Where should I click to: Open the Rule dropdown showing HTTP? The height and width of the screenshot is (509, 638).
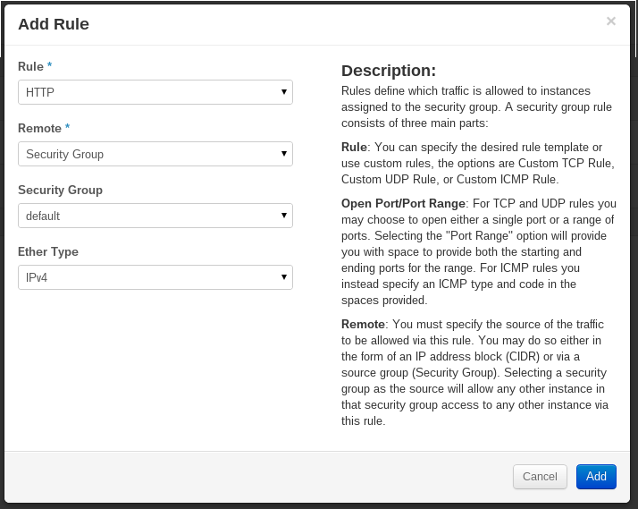click(155, 92)
